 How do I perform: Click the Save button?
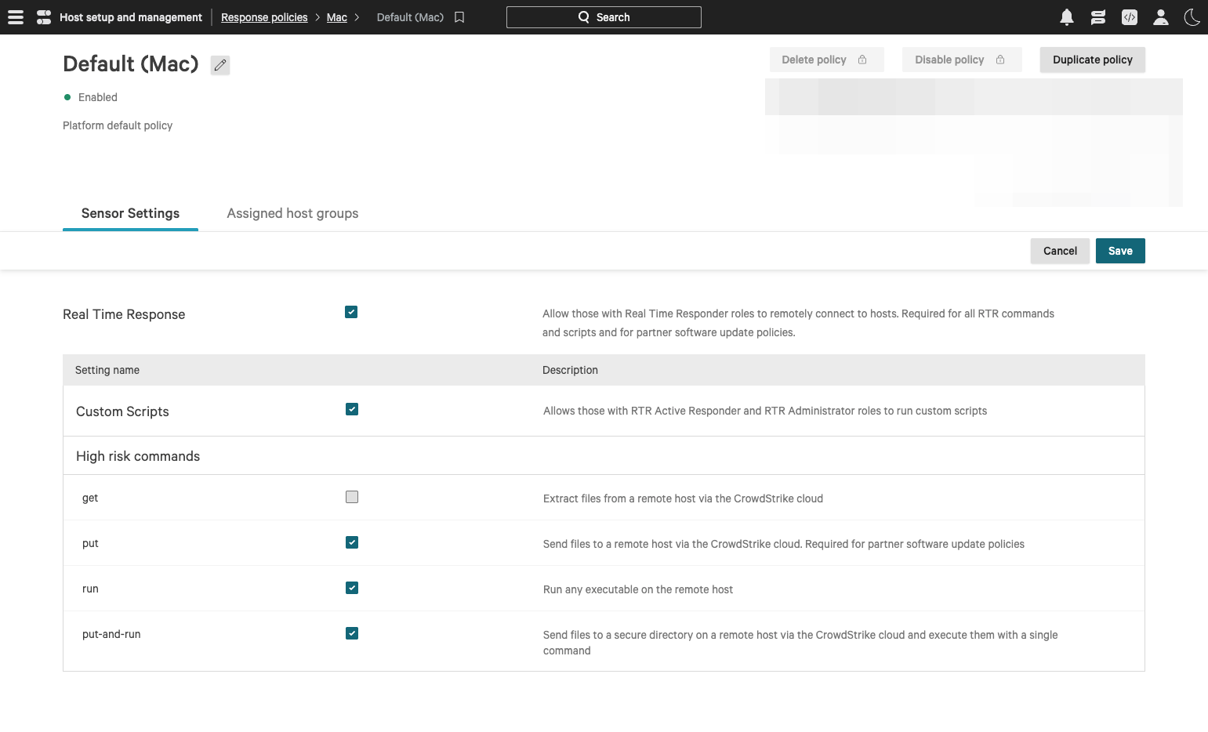(1119, 251)
